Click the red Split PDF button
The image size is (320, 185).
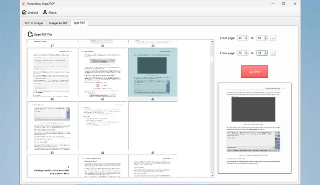[254, 72]
